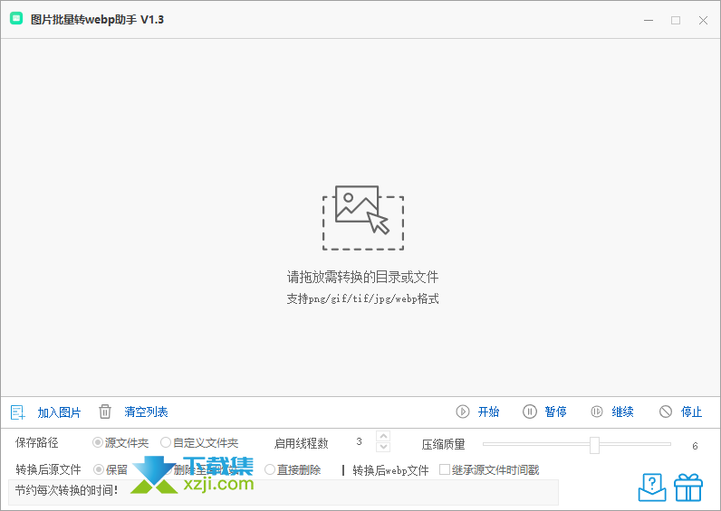This screenshot has height=511, width=721.
Task: Maximize the window
Action: point(676,20)
